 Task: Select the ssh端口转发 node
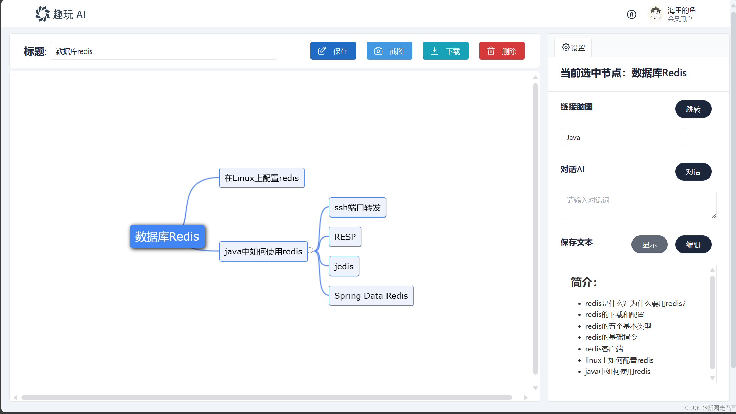pos(357,207)
